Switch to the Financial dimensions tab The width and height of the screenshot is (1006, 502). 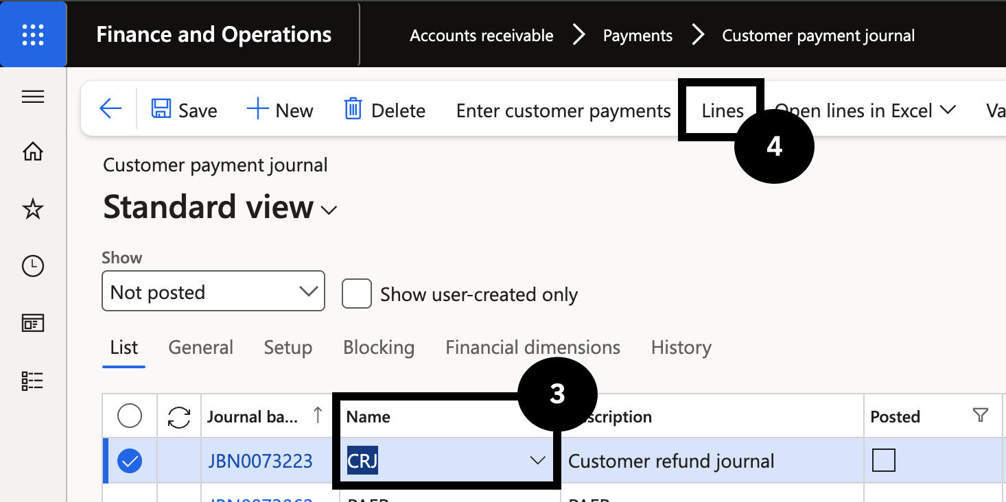(x=533, y=348)
